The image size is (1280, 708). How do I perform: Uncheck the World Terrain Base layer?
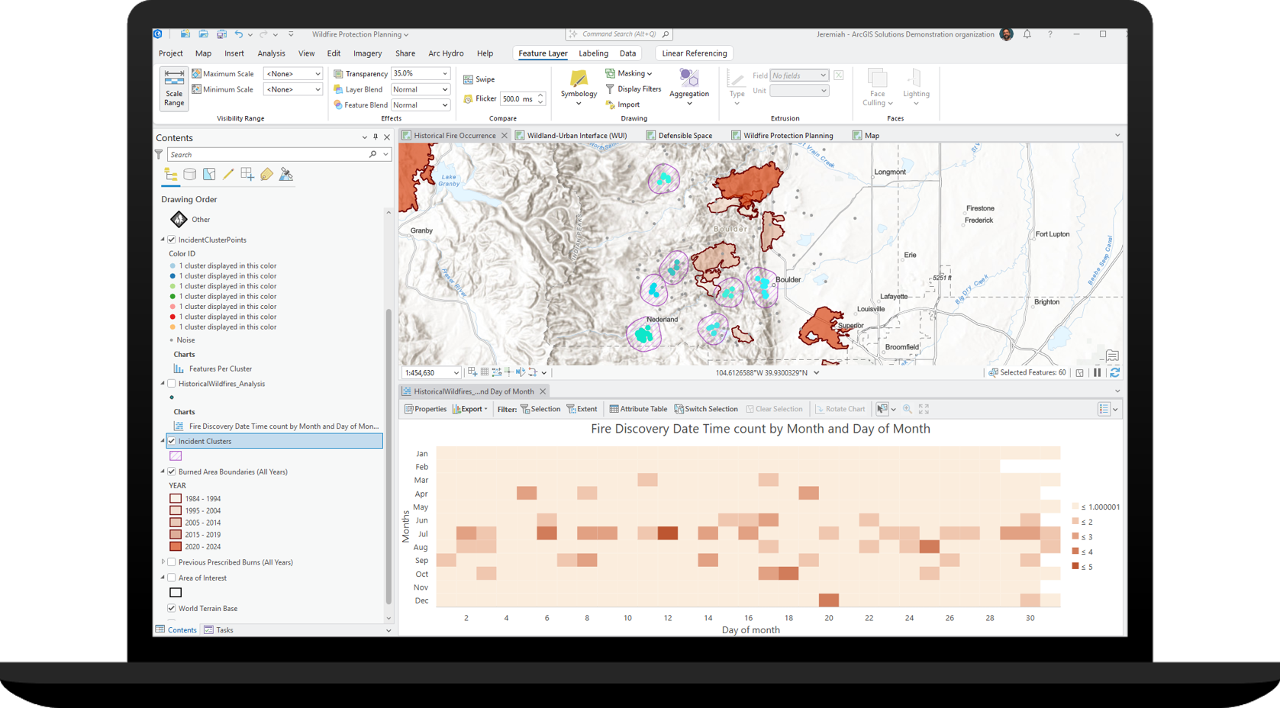coord(172,608)
